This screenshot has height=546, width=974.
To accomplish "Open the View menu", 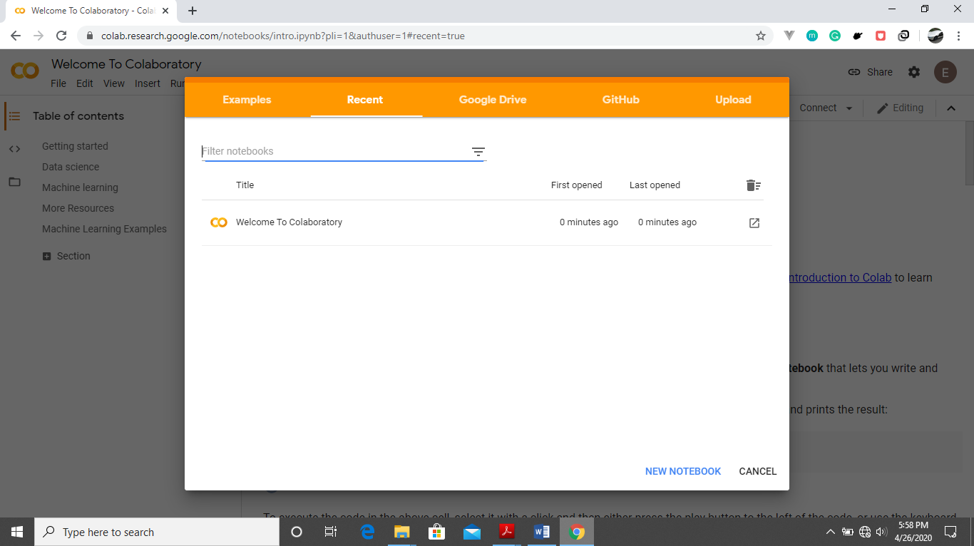I will pos(114,83).
